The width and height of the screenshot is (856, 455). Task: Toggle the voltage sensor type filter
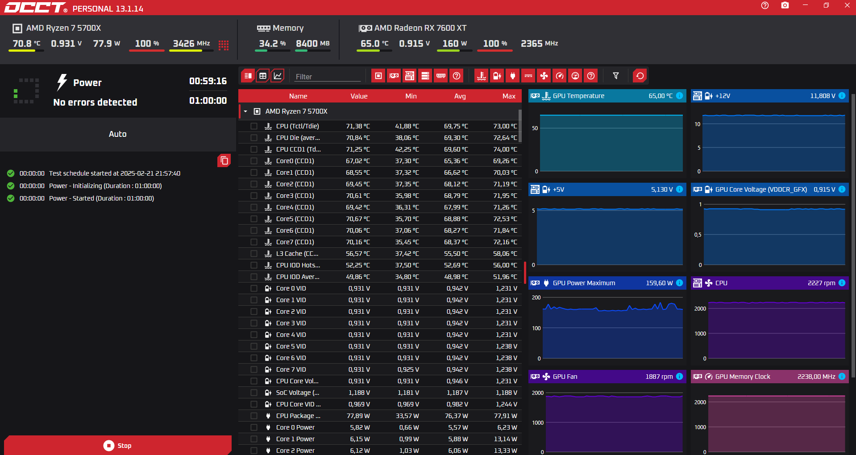[497, 76]
